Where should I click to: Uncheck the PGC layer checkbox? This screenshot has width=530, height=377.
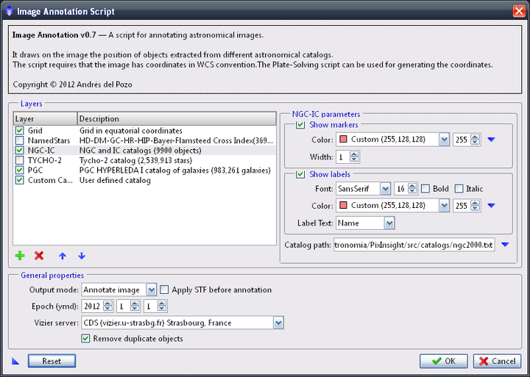click(20, 170)
